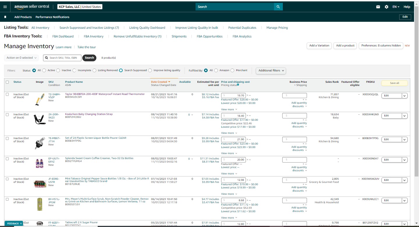Expand Add quantity discounts for Mini Tabasco row
Viewport: 419px width, 227px height.
(299, 189)
